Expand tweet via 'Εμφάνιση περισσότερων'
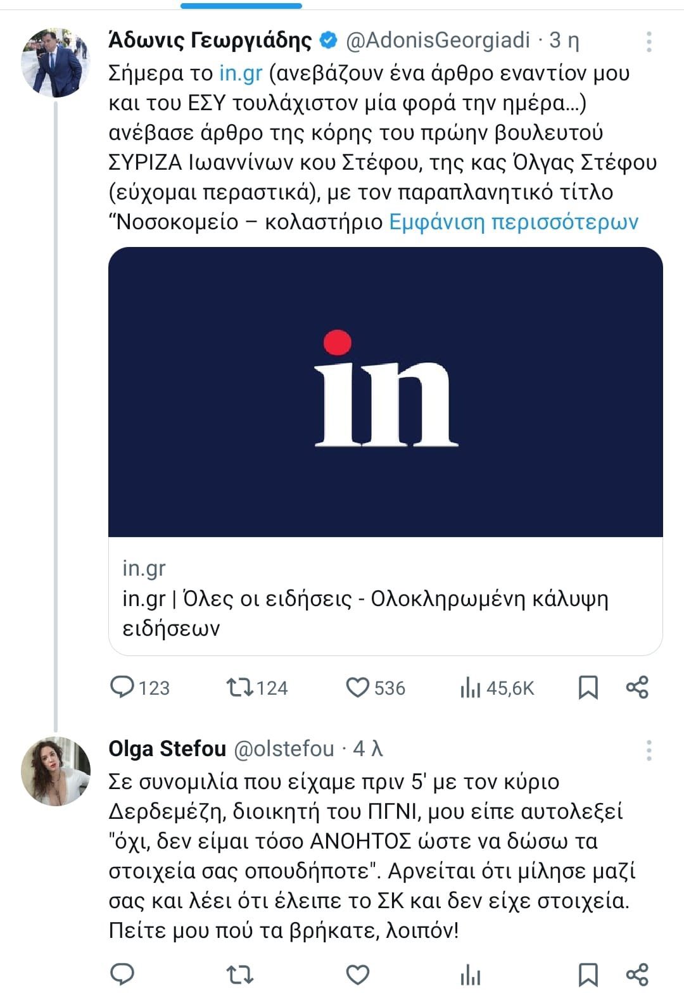The height and width of the screenshot is (993, 684). (x=514, y=222)
